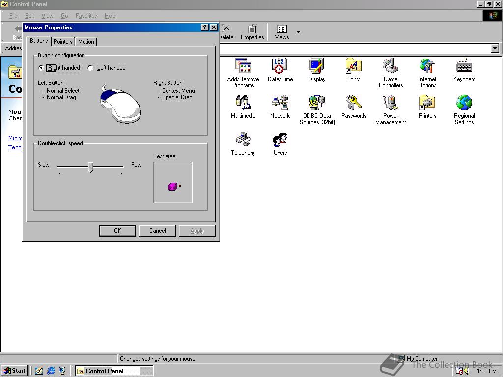
Task: Click the taskbar clock showing 1:06 PM
Action: click(486, 371)
